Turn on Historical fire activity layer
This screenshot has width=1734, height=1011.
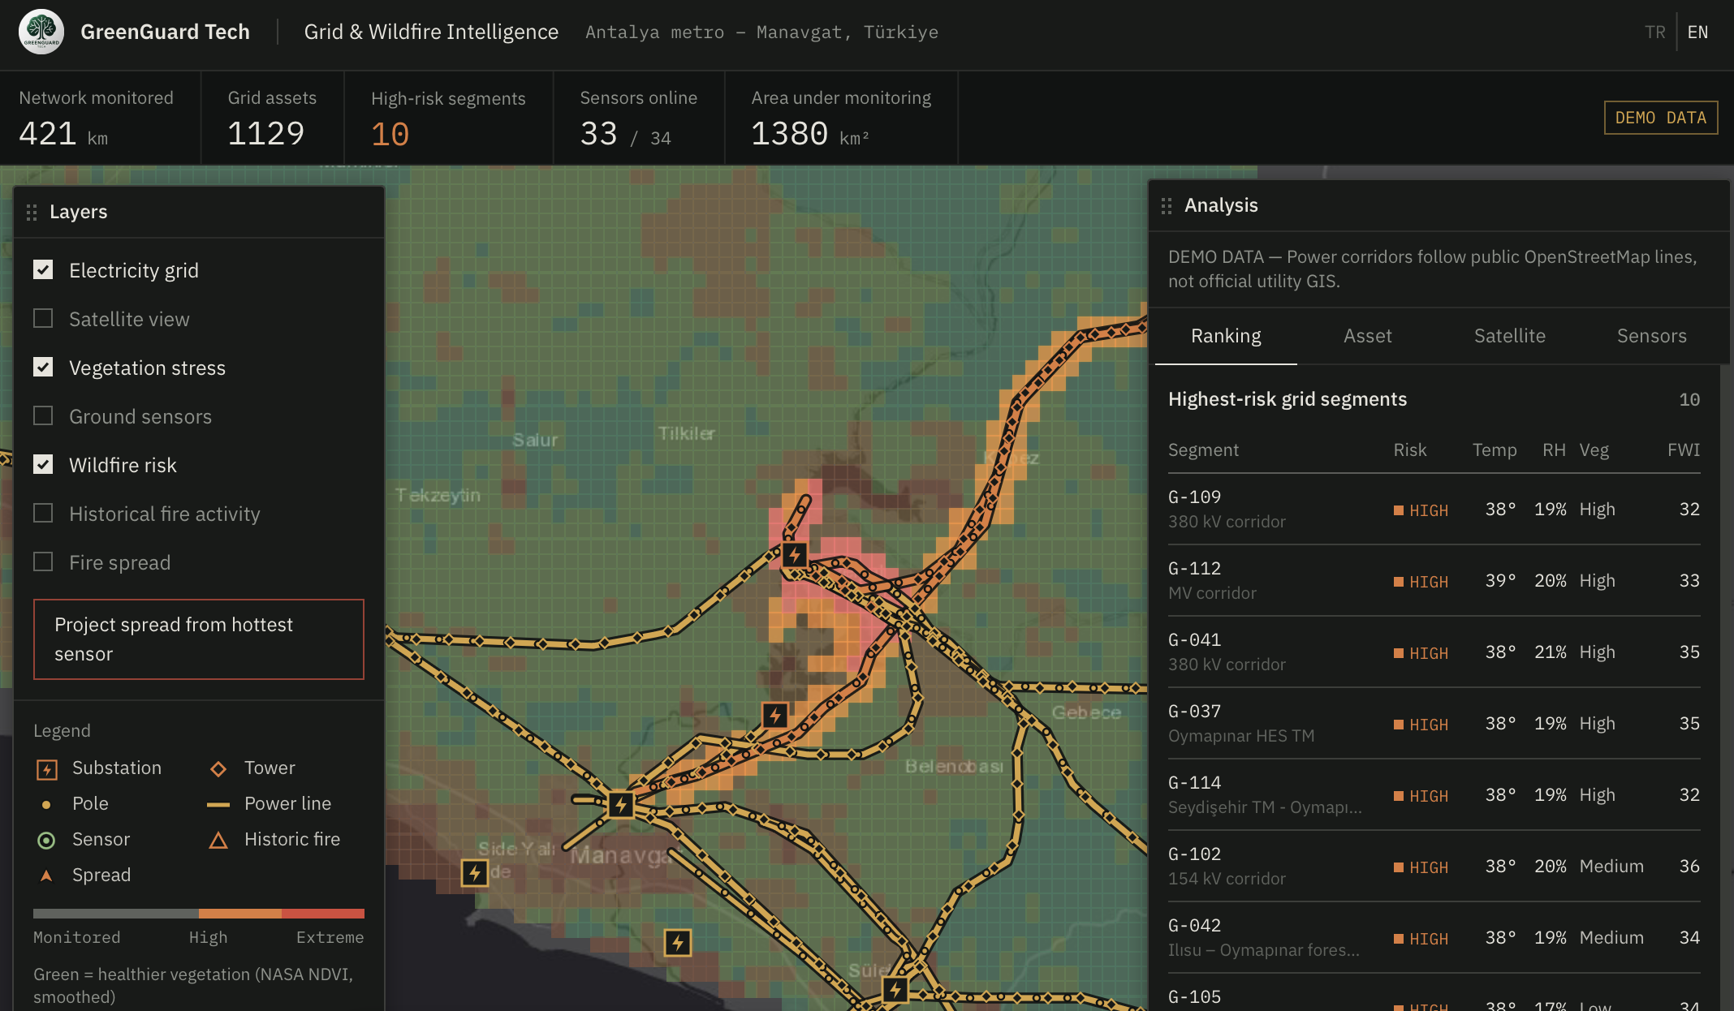click(x=43, y=513)
